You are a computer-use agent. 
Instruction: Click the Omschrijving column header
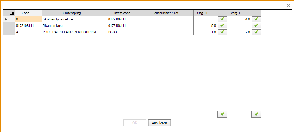click(74, 13)
